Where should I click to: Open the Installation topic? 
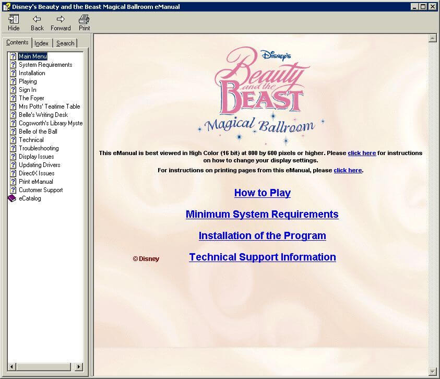[x=32, y=73]
